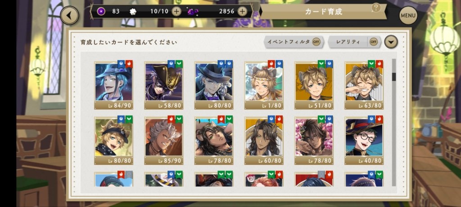Screen dimensions: 461x207
Task: Click the purple gem currency icon
Action: click(193, 12)
